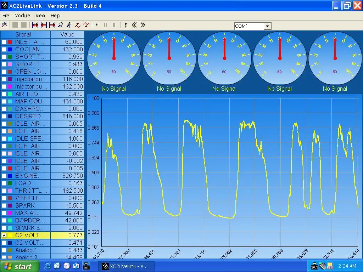
Task: Open the COM1 port dropdown arrow
Action: [x=267, y=26]
